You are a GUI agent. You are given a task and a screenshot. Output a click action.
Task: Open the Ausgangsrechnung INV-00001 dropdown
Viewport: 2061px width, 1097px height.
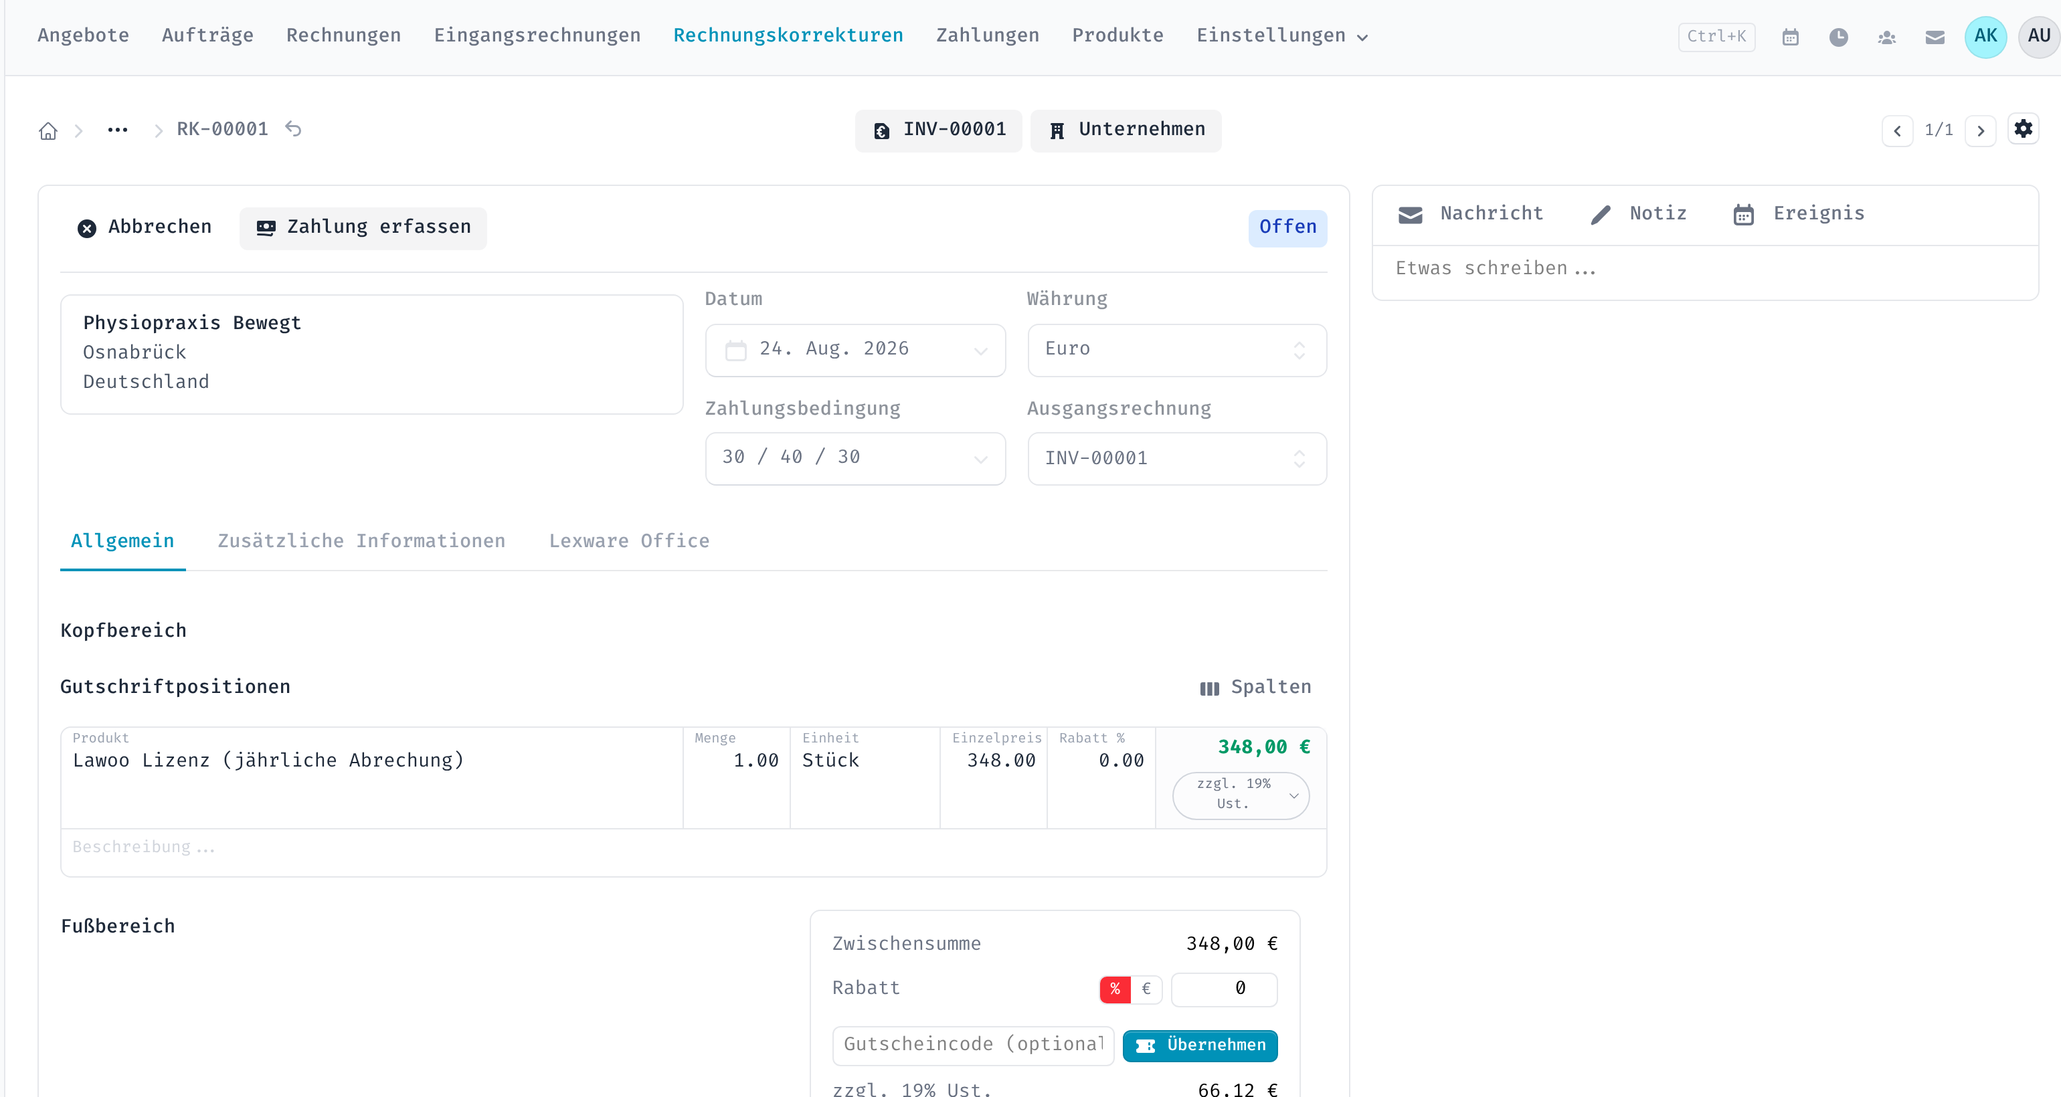click(1177, 458)
